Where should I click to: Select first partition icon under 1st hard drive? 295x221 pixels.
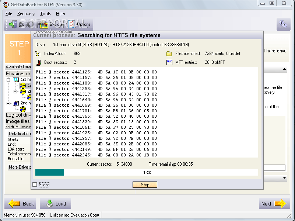tap(23, 86)
